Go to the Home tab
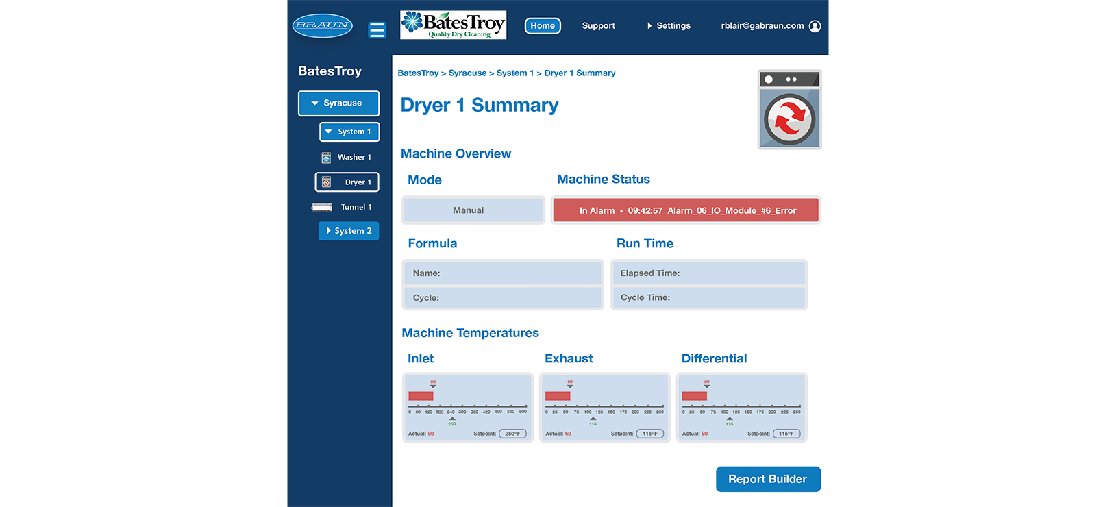The width and height of the screenshot is (1116, 507). 543,26
